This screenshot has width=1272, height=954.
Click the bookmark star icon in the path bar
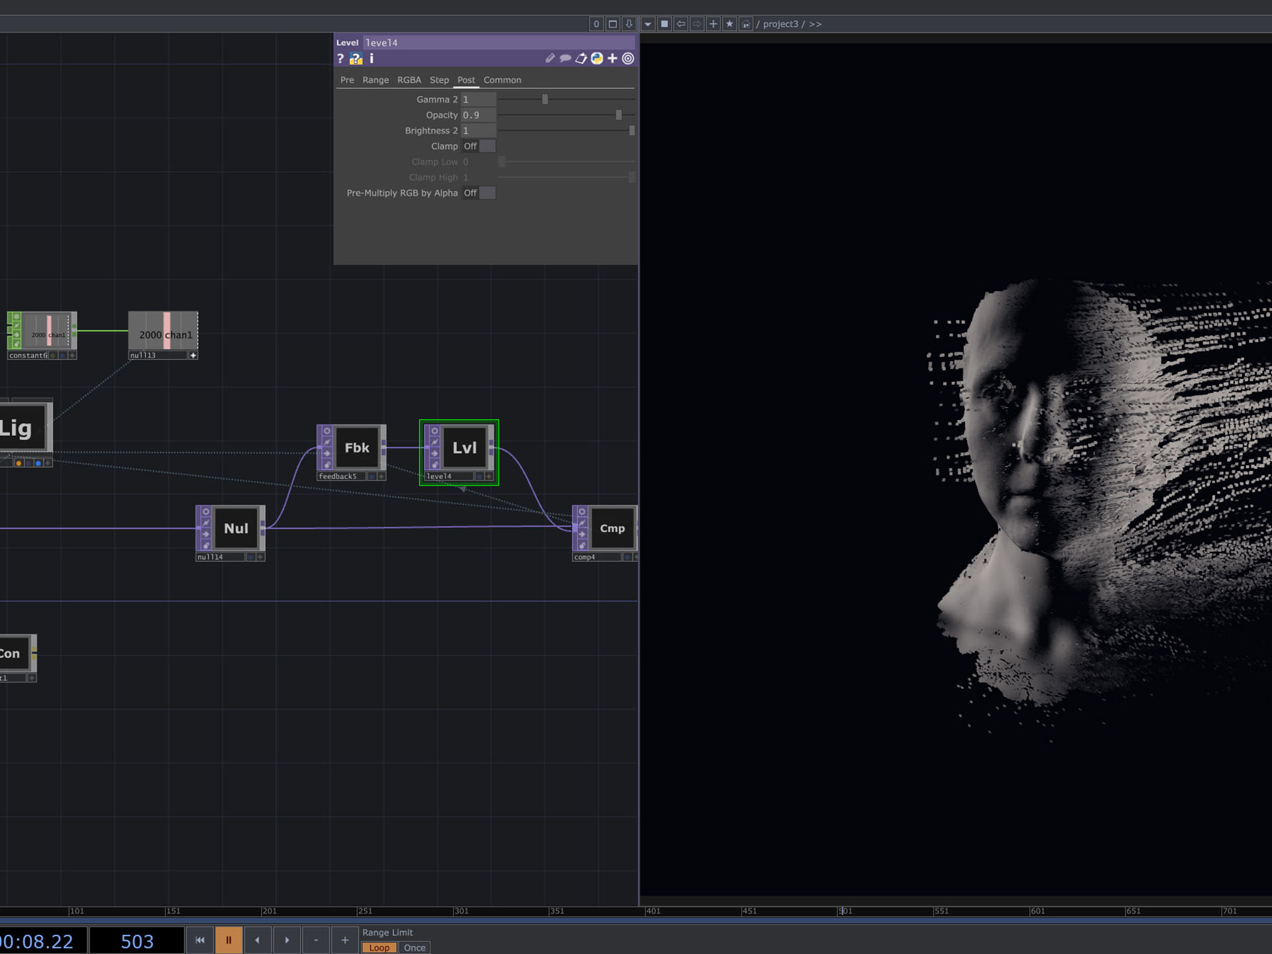[729, 24]
